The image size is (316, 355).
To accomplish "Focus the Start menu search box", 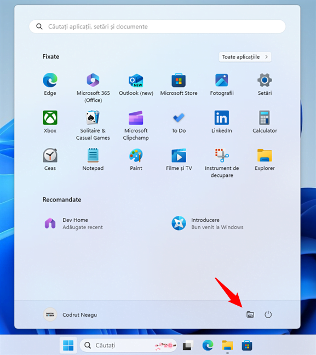I will (x=157, y=26).
